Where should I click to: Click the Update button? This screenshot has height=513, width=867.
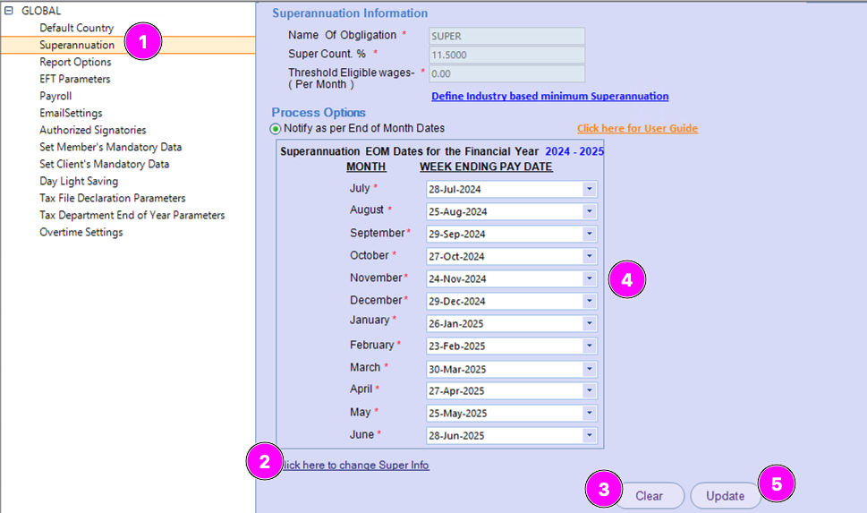tap(725, 496)
